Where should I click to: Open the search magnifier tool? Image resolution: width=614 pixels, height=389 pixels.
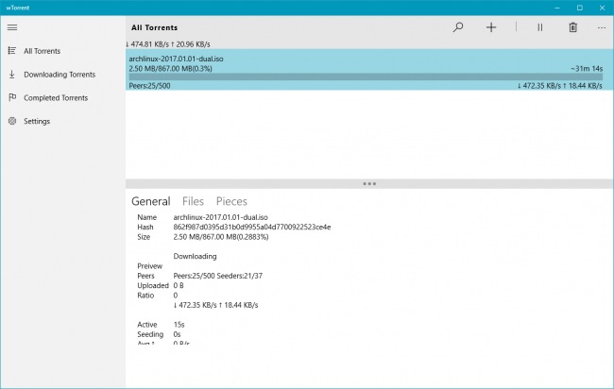tap(458, 27)
